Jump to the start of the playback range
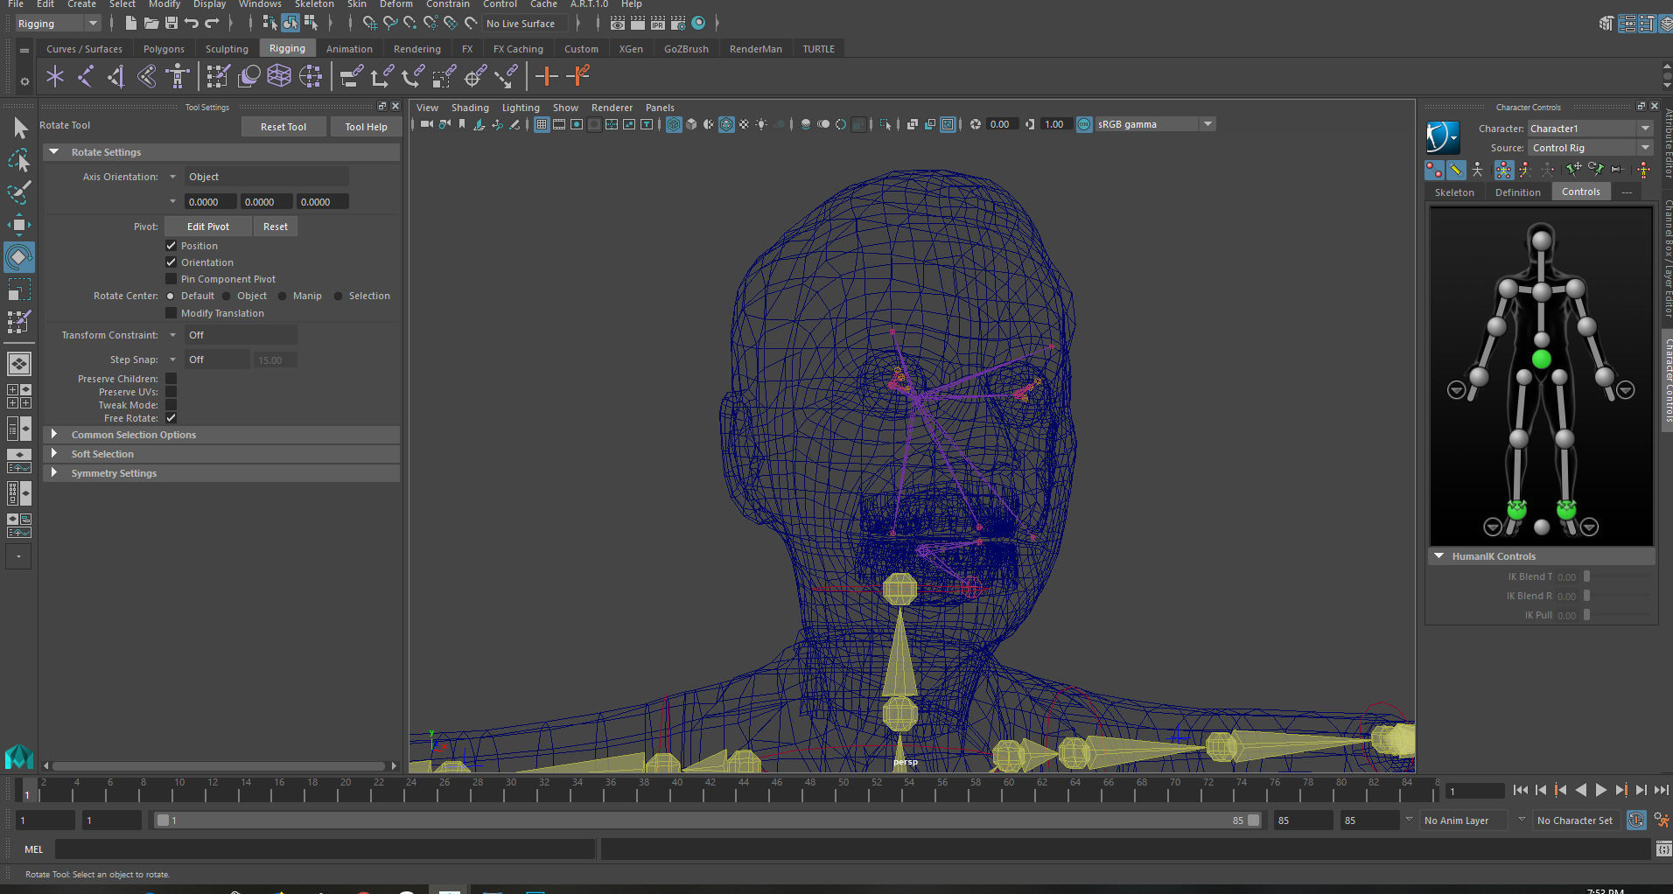The height and width of the screenshot is (894, 1673). [1520, 790]
